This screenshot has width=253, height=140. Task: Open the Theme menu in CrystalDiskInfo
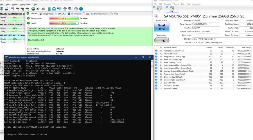click(176, 4)
